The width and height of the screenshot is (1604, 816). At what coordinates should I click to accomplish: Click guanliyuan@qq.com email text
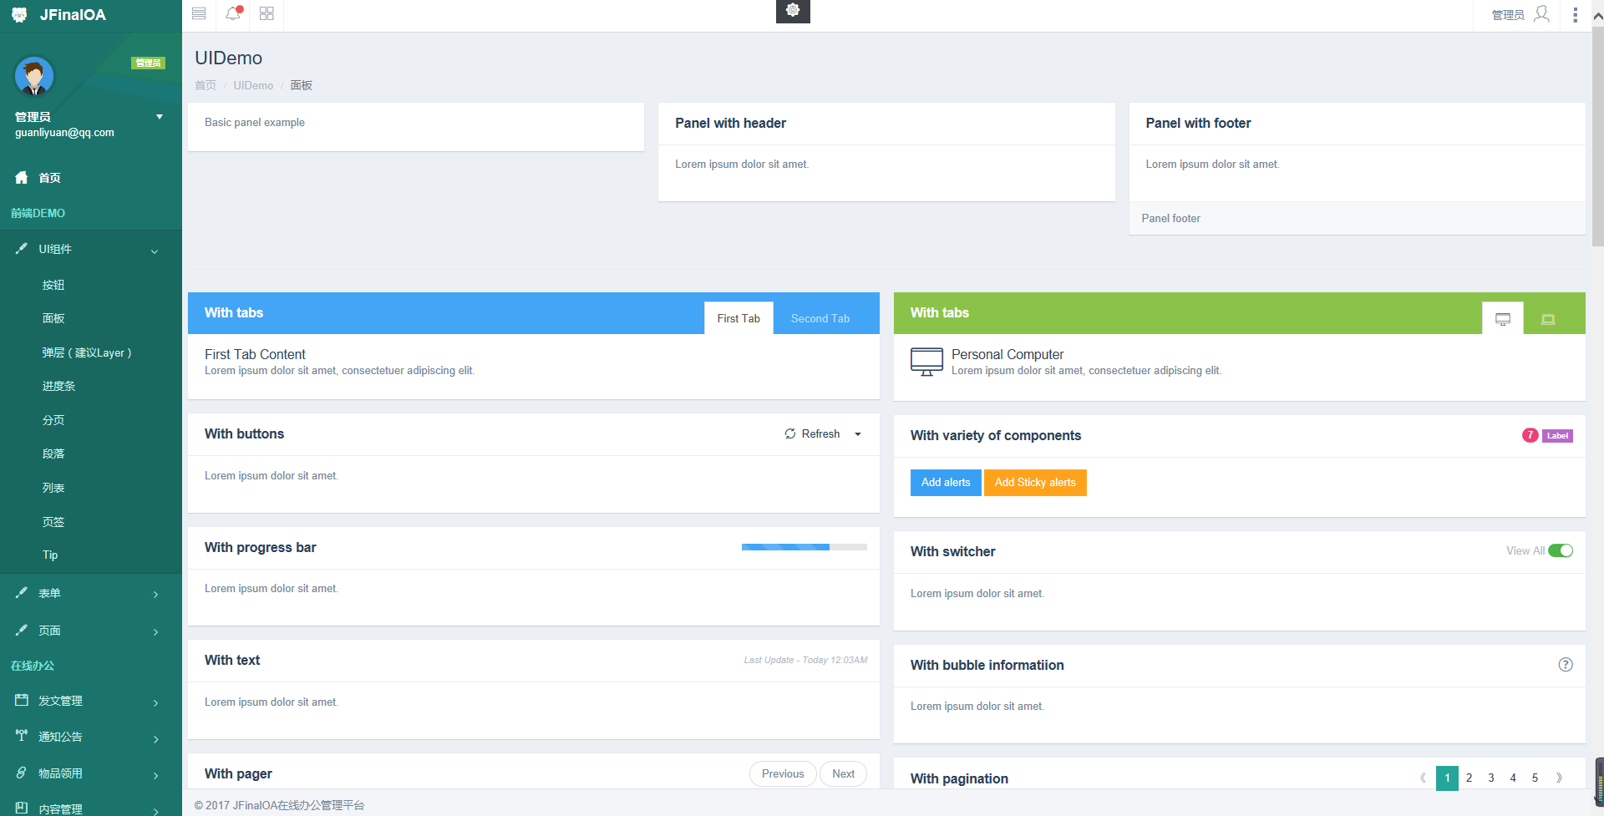pyautogui.click(x=64, y=133)
